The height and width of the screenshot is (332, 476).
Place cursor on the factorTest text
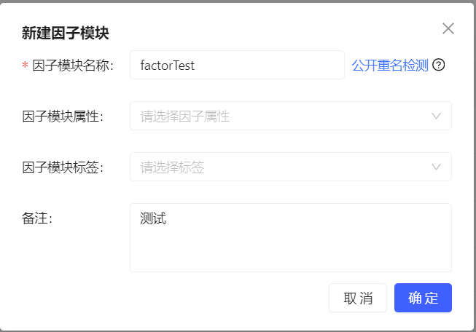[x=167, y=66]
